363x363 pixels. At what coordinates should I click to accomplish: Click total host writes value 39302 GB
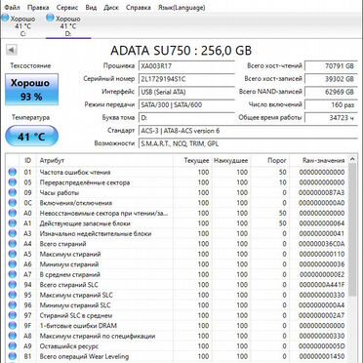(x=331, y=79)
